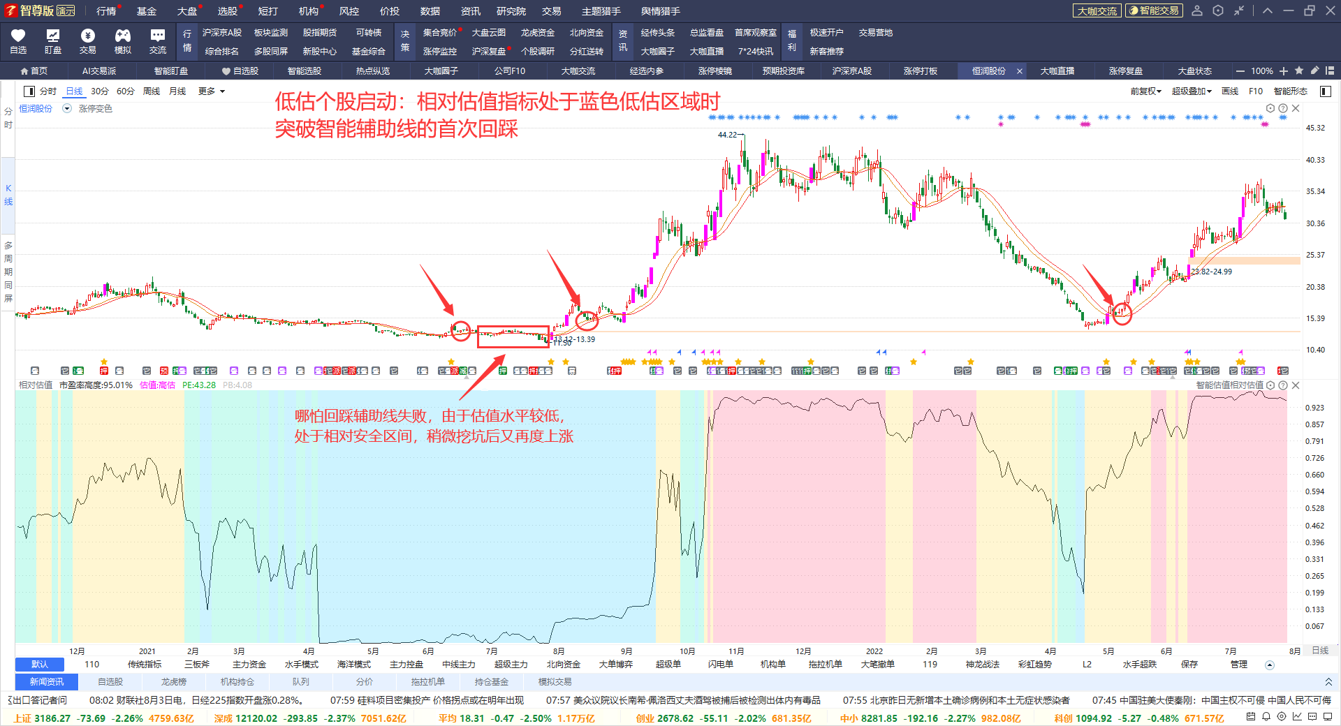Click star favorite icon on tab bar
The height and width of the screenshot is (726, 1341).
tap(1299, 71)
